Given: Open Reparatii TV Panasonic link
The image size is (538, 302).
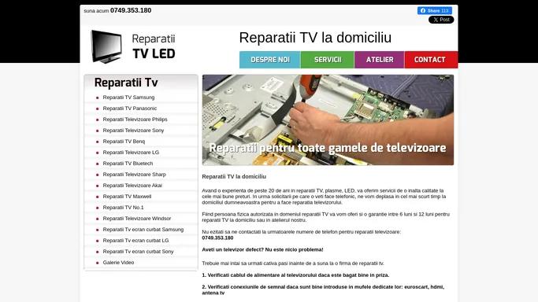Looking at the screenshot, I should (x=130, y=109).
